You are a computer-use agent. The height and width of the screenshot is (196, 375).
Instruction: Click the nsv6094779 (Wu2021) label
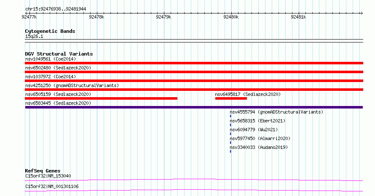pyautogui.click(x=254, y=130)
